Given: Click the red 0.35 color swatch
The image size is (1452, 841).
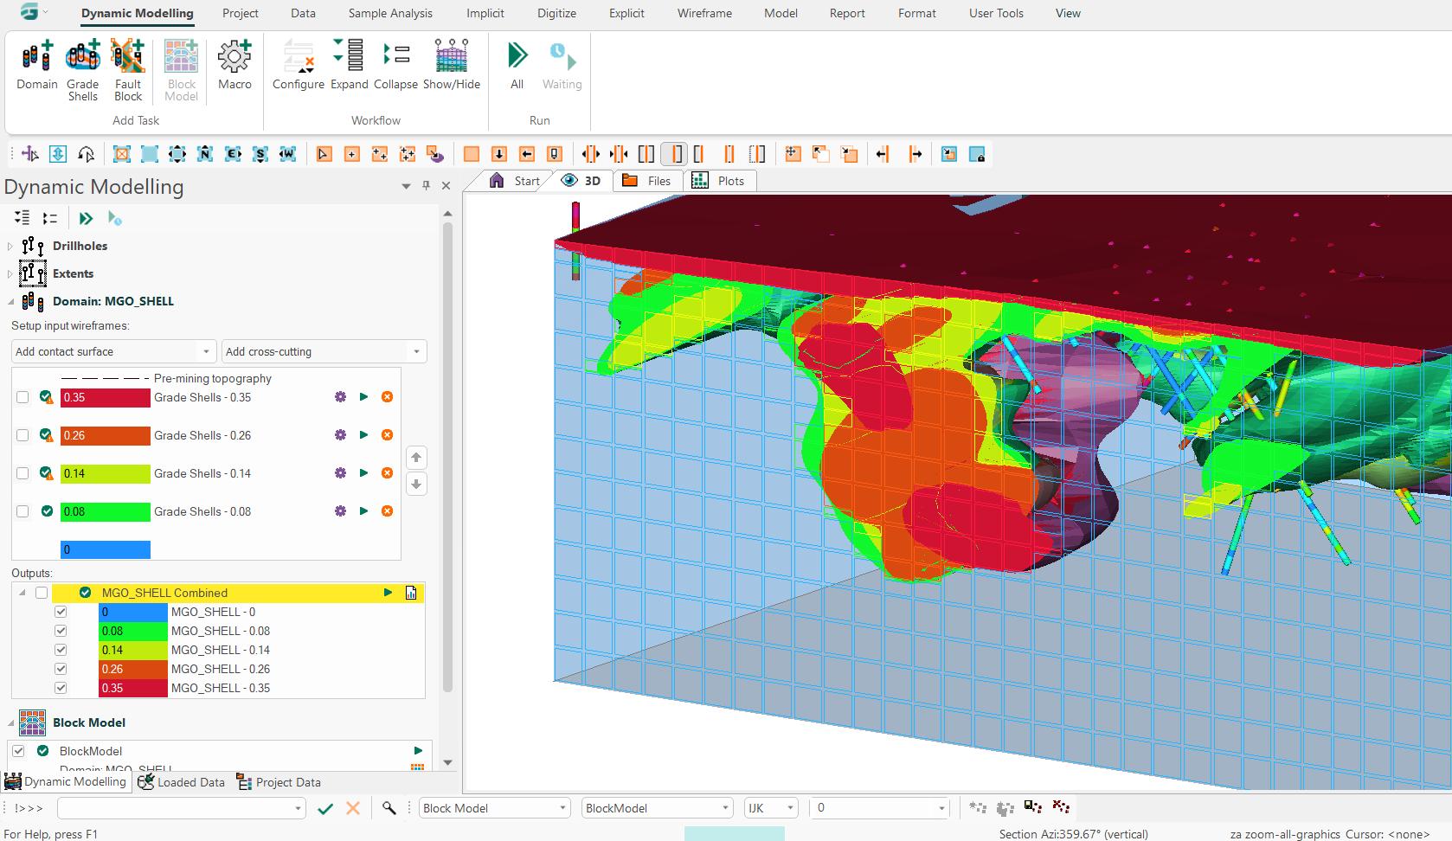Looking at the screenshot, I should pyautogui.click(x=106, y=397).
